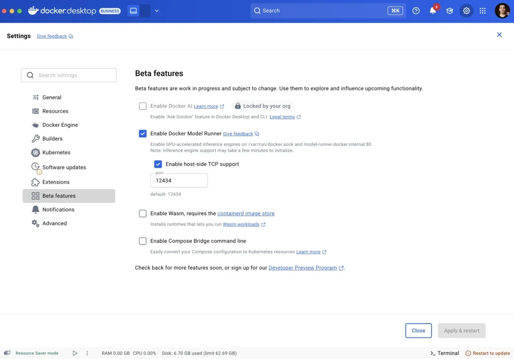Uncheck Enable Docker Model Runner

coord(143,133)
